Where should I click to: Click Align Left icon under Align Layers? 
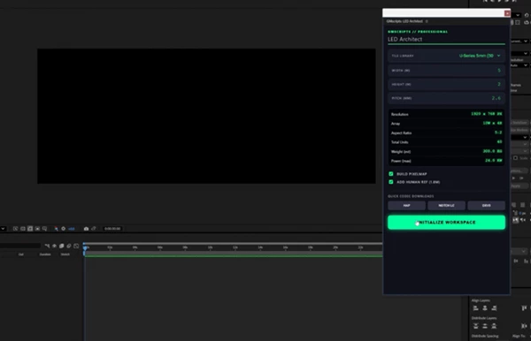pyautogui.click(x=476, y=308)
